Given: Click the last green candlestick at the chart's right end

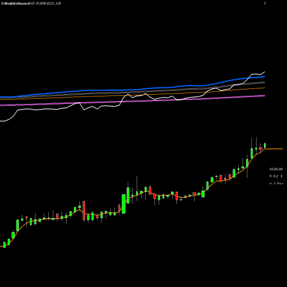Looking at the screenshot, I should (x=265, y=145).
